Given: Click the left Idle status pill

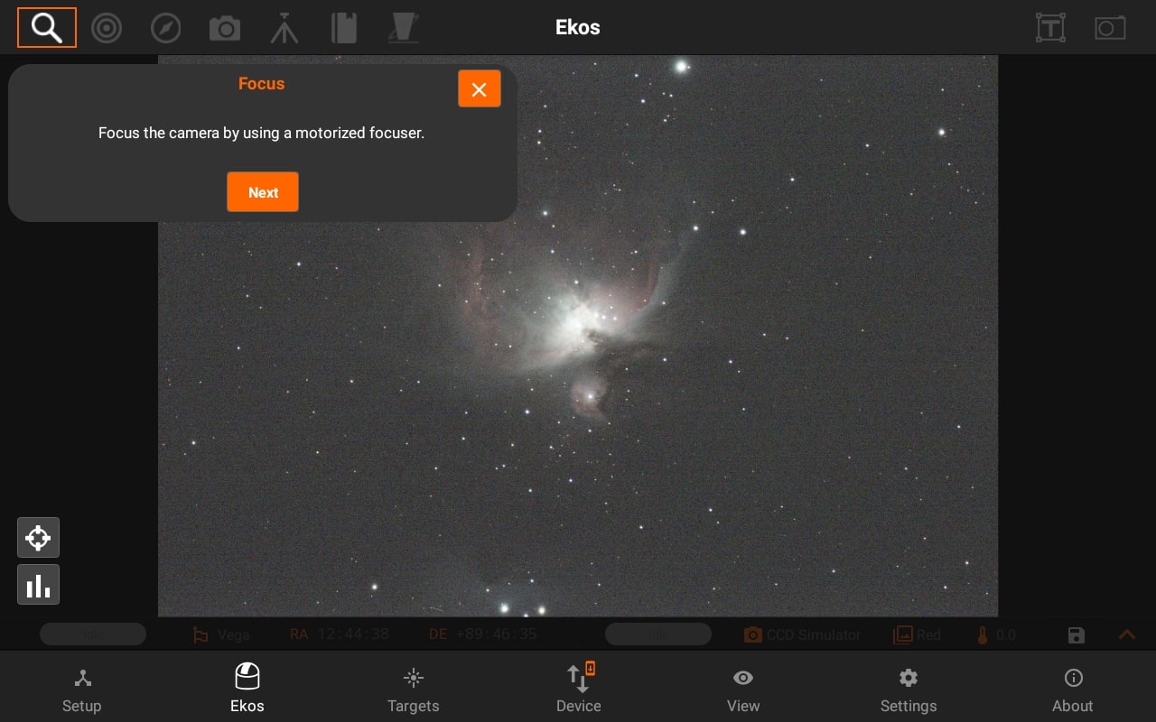Looking at the screenshot, I should (93, 634).
